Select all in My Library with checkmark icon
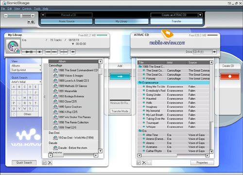This screenshot has height=175, width=243. (x=44, y=162)
